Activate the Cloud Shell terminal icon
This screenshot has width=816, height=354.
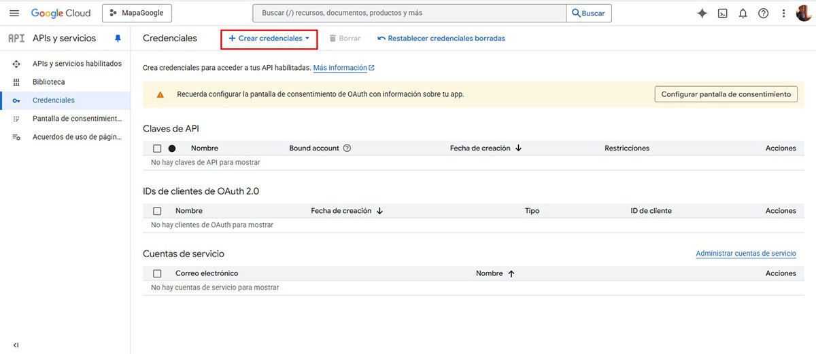(x=723, y=13)
